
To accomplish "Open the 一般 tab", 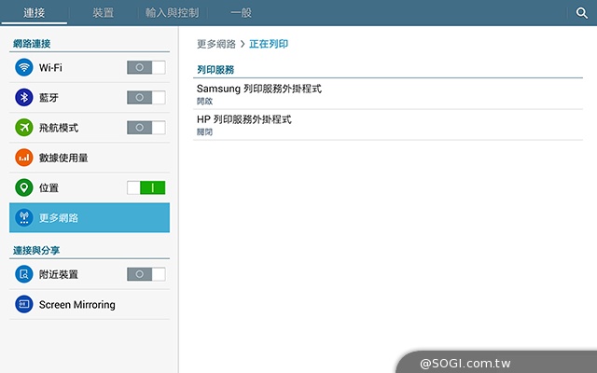I will click(x=241, y=12).
